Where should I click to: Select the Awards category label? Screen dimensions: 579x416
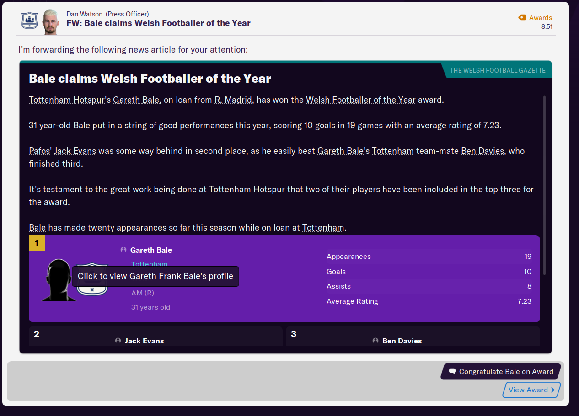[540, 18]
